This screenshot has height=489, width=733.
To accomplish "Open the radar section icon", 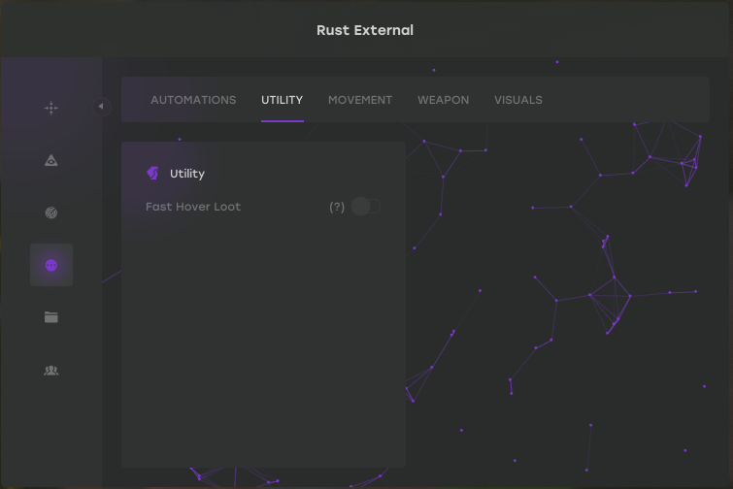I will click(51, 212).
